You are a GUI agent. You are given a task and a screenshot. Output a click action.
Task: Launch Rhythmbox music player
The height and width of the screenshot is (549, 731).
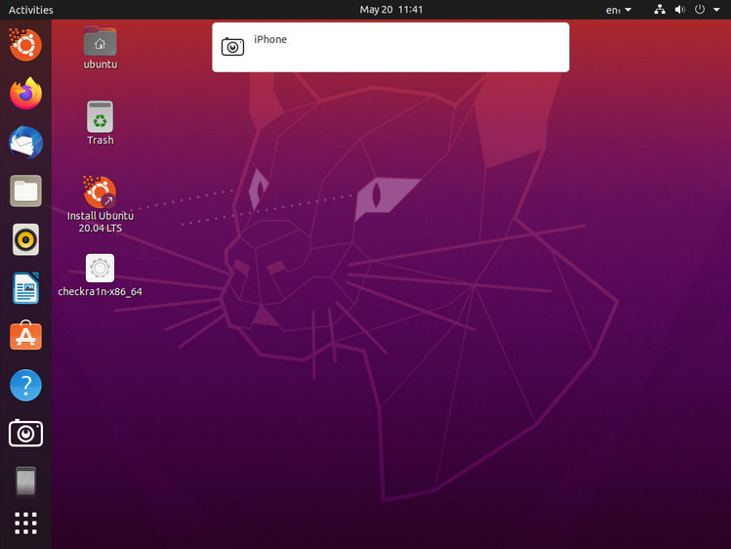coord(26,239)
